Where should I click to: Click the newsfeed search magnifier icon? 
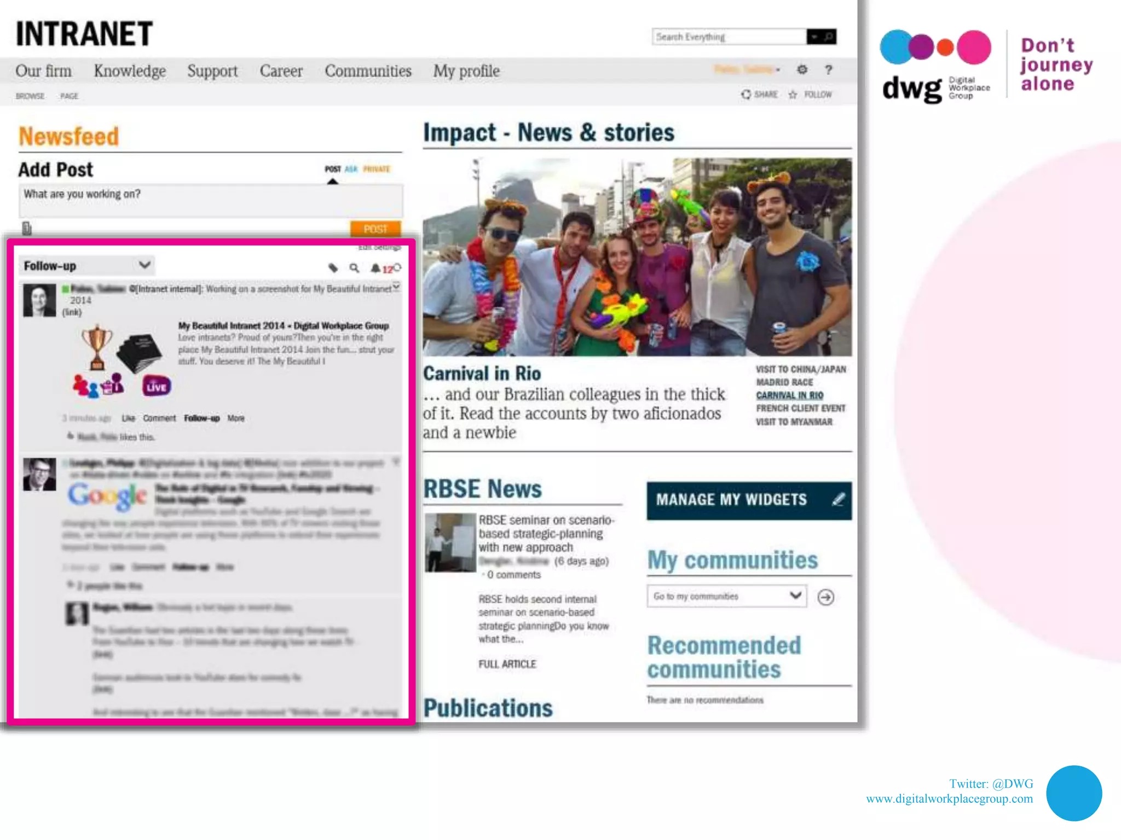[x=354, y=267]
